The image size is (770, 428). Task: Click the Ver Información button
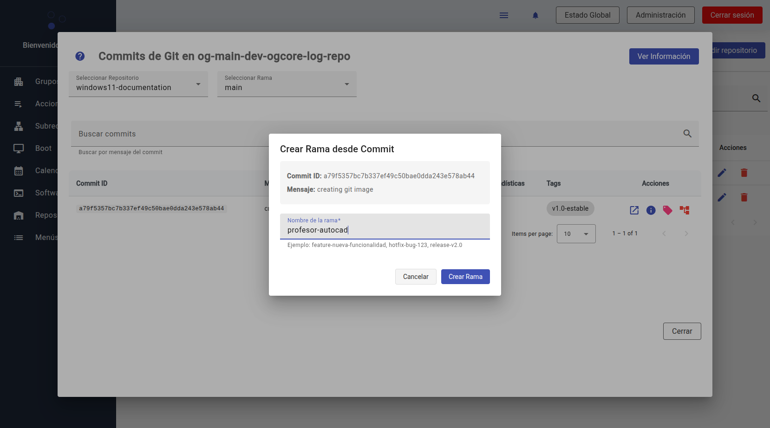pyautogui.click(x=663, y=57)
